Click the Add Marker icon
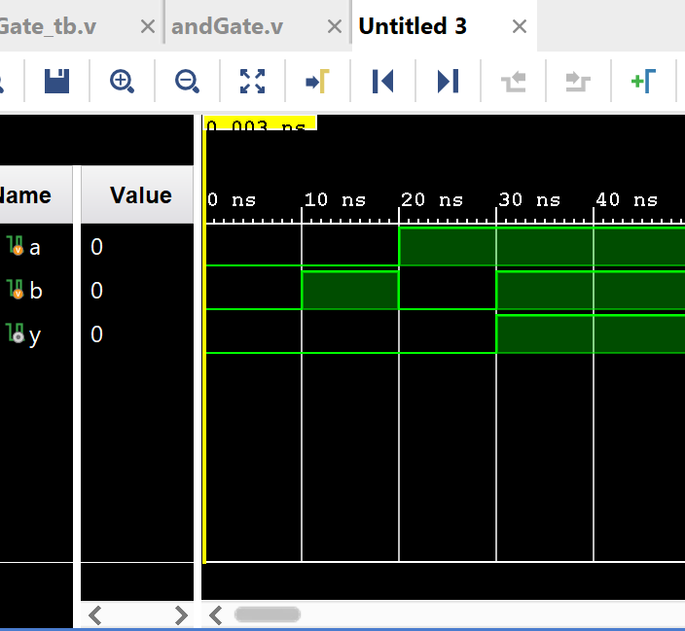Screen dimensions: 685x631 [x=643, y=82]
